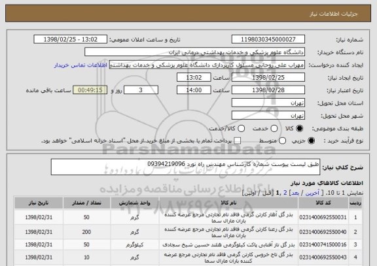The width and height of the screenshot is (377, 266).
Task: Click the بذر گل رعنا item name
Action: click(228, 233)
